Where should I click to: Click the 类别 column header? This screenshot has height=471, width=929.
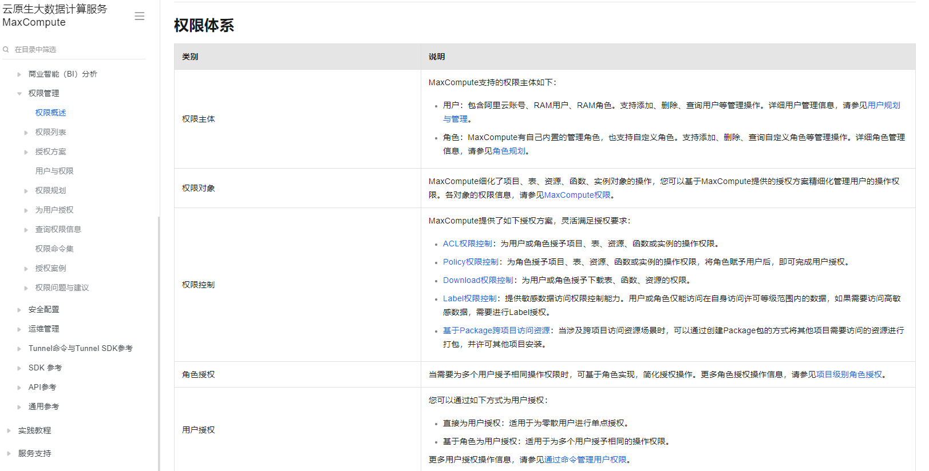[x=298, y=57]
